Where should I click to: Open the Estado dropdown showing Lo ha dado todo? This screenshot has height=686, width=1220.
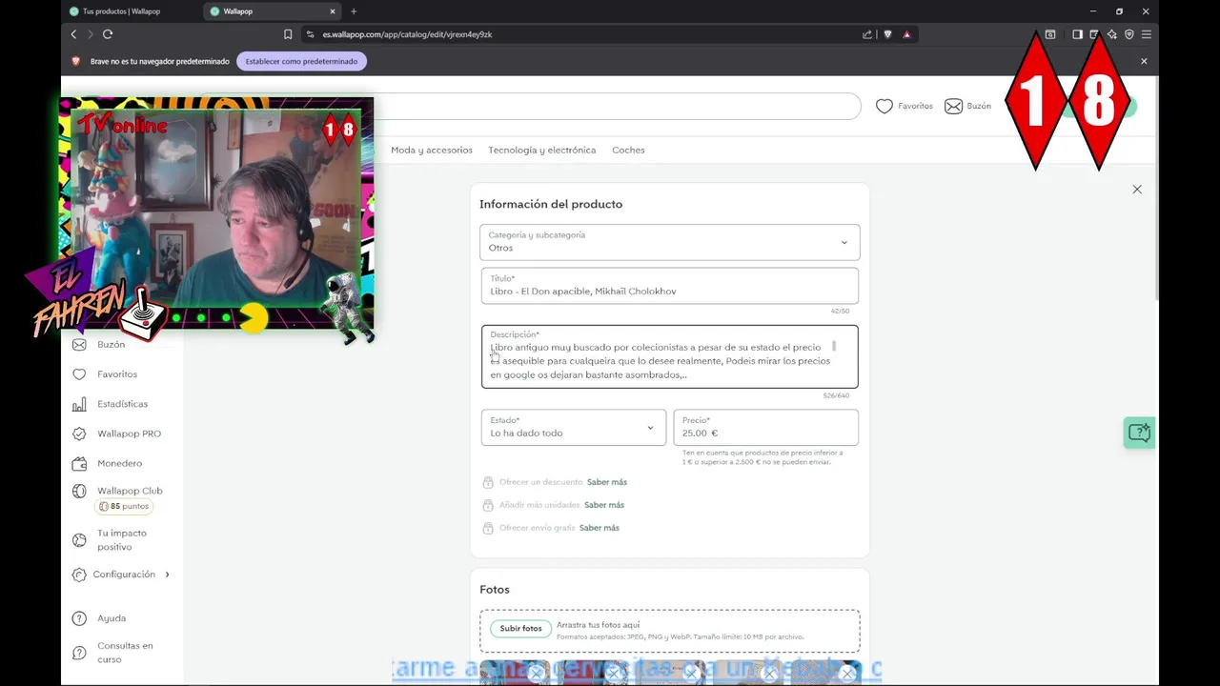573,427
